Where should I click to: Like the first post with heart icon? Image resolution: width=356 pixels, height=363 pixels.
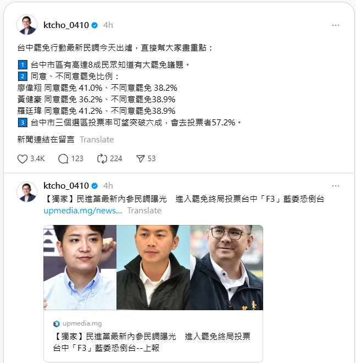(x=23, y=159)
